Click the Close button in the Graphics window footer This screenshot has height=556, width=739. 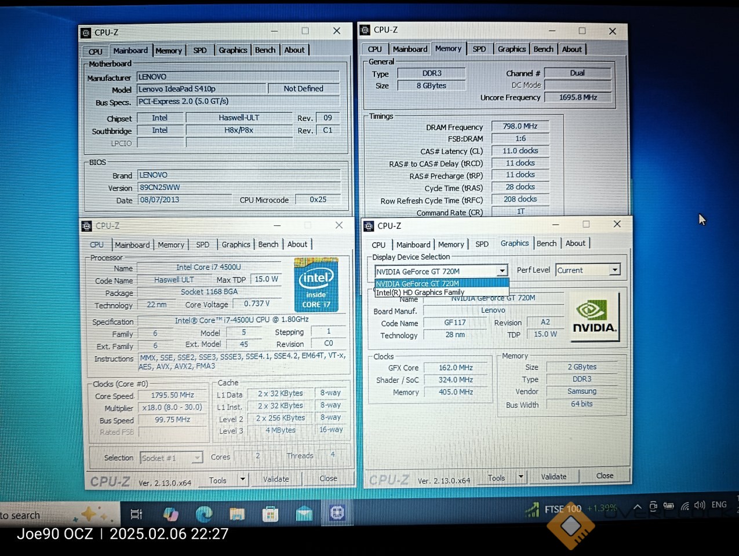[x=605, y=475]
